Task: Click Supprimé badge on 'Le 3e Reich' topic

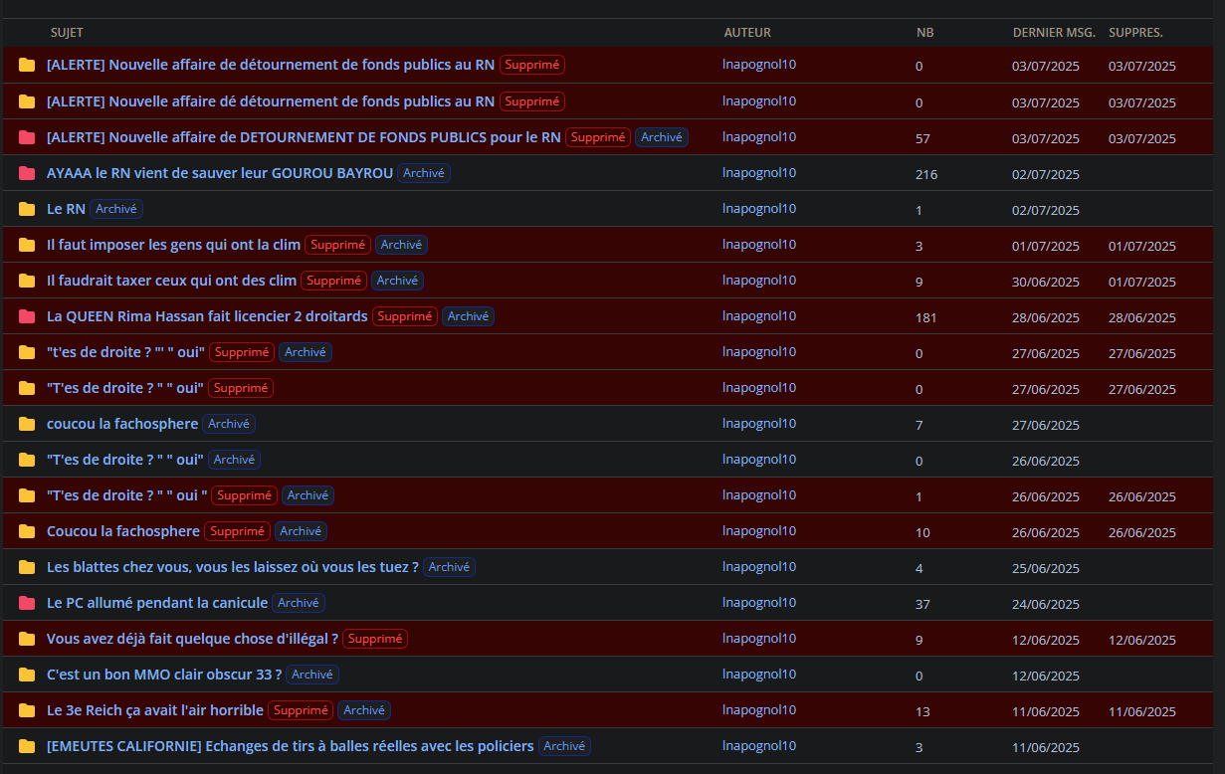Action: [301, 710]
